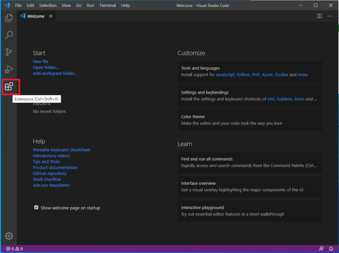Open the Search view in the sidebar
This screenshot has height=253, width=339.
point(9,35)
